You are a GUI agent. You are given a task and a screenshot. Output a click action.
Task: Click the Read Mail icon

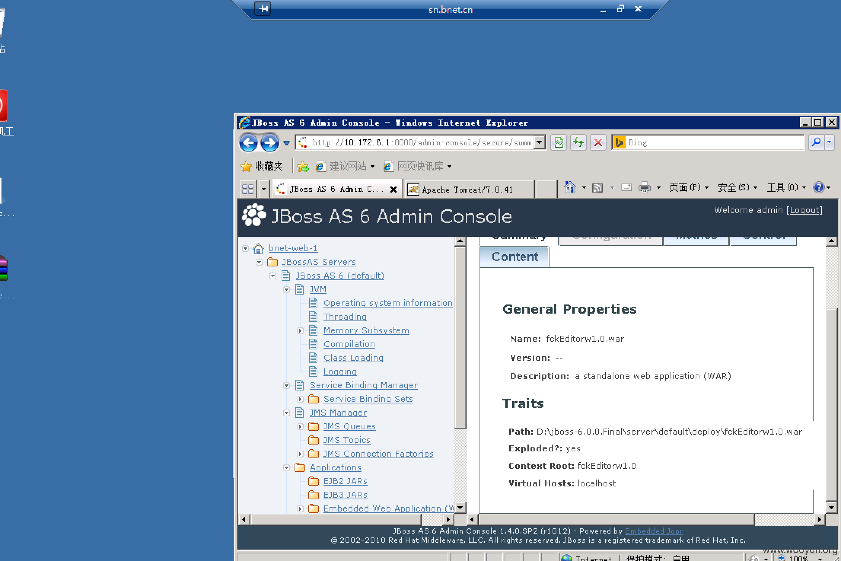[x=626, y=187]
